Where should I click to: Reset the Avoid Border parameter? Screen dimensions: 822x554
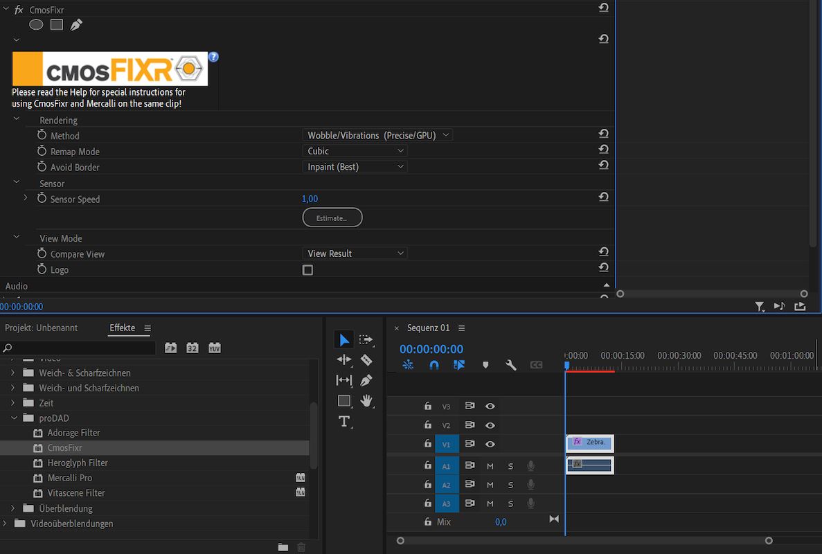click(x=603, y=165)
